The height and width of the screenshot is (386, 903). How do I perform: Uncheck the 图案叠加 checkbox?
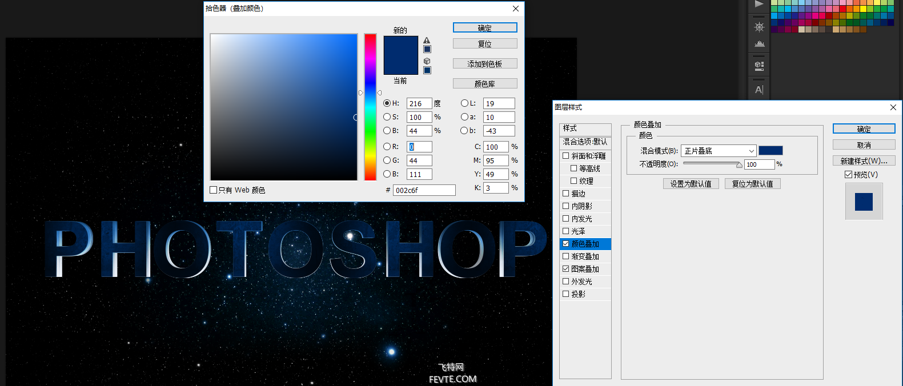(566, 269)
